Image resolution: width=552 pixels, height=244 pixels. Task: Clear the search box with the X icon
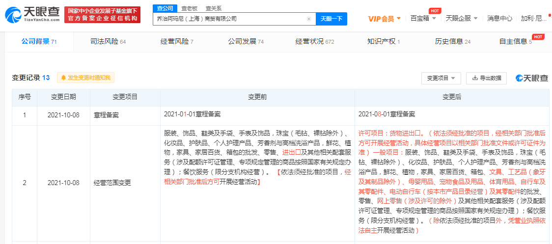309,19
